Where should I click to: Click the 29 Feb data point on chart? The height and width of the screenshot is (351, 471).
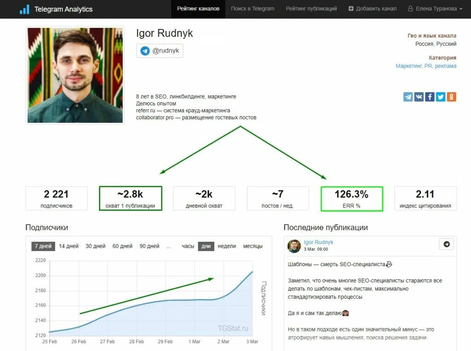(x=165, y=301)
